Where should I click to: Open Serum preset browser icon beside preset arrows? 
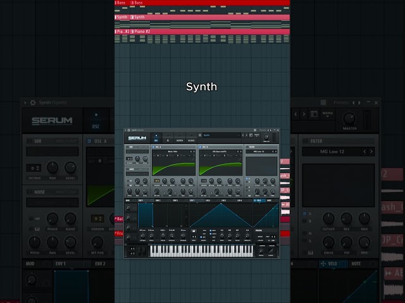[x=251, y=135]
